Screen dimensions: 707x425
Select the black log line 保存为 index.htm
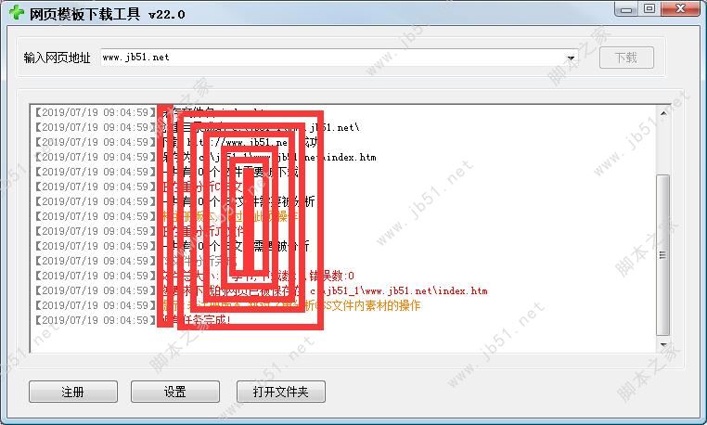click(205, 157)
